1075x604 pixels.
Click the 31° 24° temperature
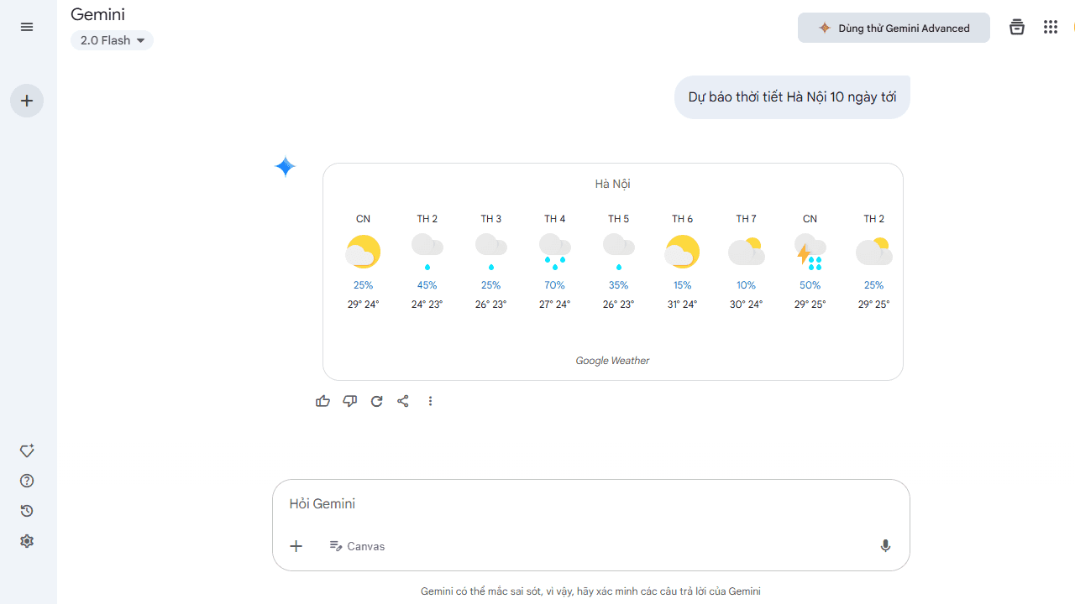[682, 305]
